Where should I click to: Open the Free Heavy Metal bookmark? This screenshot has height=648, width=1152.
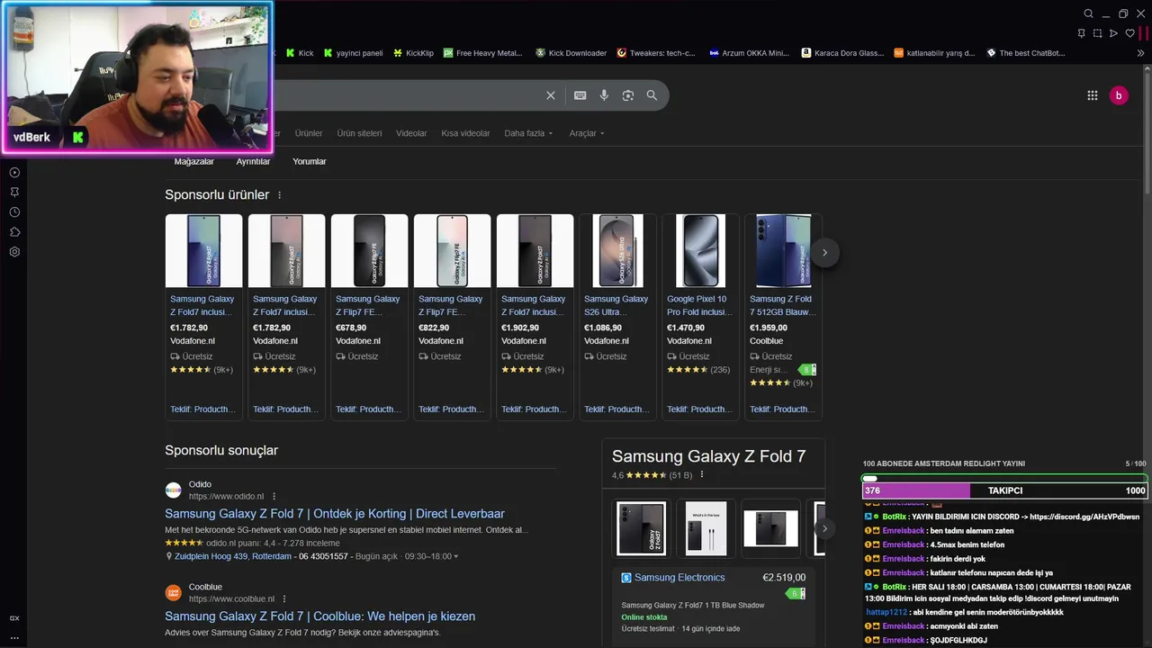(482, 53)
